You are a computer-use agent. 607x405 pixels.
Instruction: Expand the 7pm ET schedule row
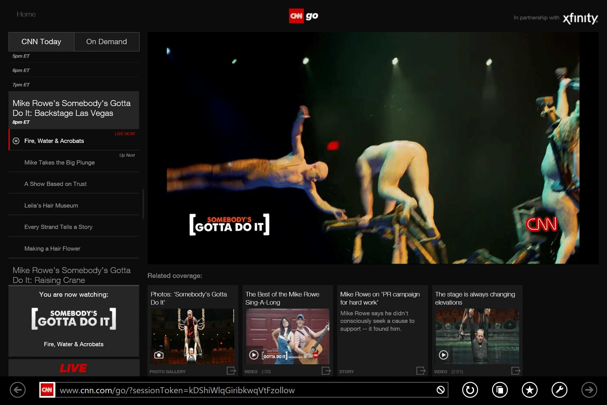74,84
